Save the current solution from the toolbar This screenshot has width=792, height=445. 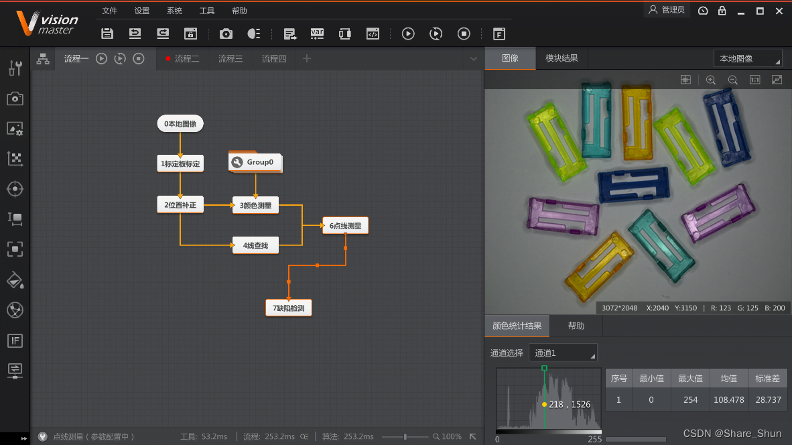(107, 34)
